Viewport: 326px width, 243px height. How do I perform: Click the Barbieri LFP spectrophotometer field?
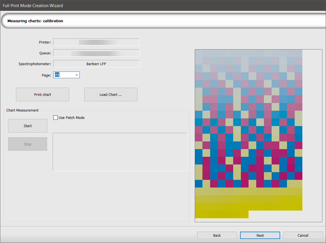pyautogui.click(x=96, y=63)
